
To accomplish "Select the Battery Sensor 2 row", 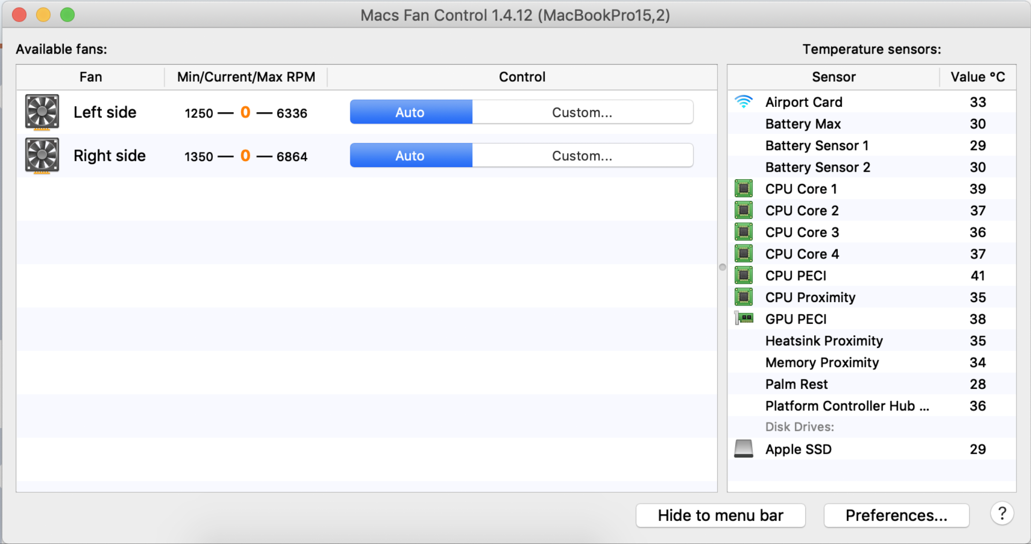I will (x=871, y=167).
